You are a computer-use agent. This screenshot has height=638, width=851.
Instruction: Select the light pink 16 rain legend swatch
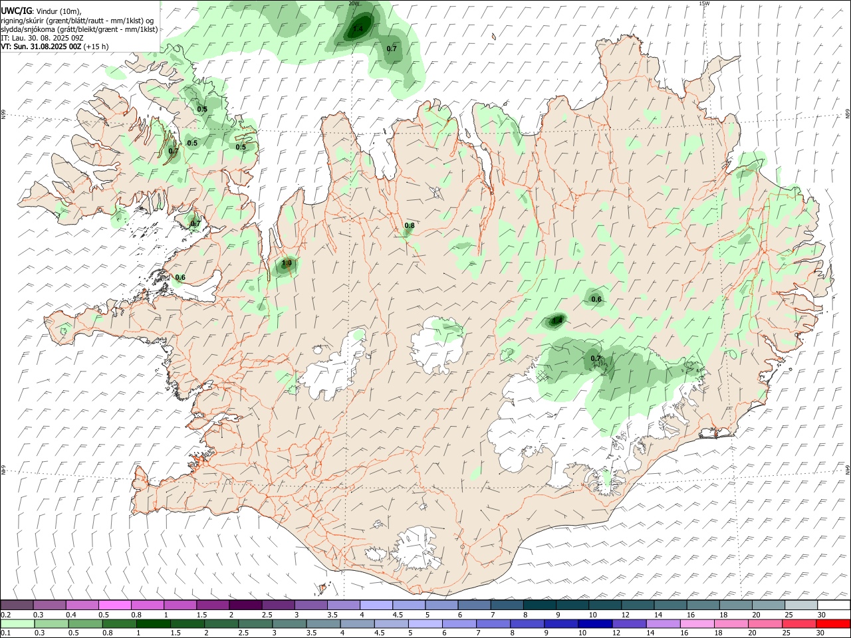point(697,624)
